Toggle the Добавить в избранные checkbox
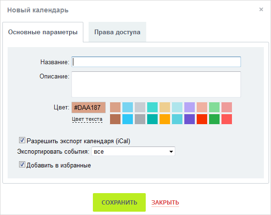 [22, 165]
